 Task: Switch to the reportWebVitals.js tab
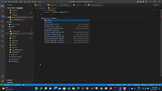point(95,5)
